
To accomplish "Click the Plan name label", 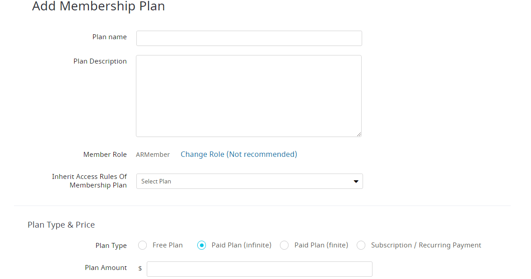I will coord(109,37).
